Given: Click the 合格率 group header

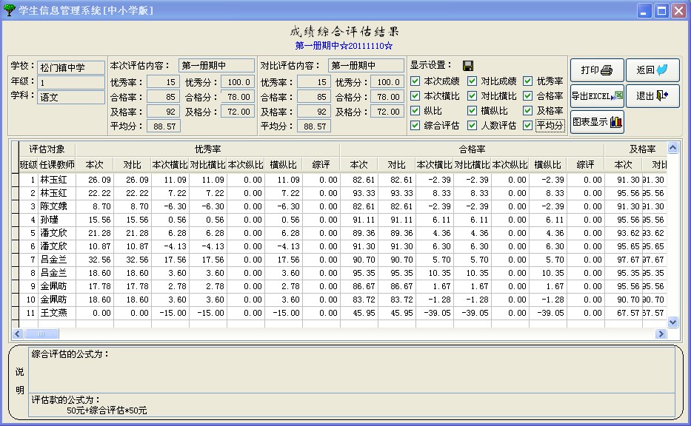Looking at the screenshot, I should [472, 149].
